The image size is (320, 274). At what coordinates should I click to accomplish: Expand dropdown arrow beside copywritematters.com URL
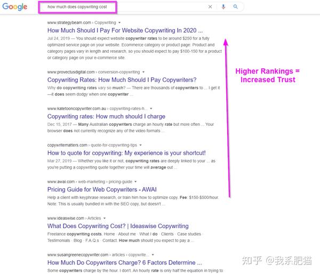[140, 145]
